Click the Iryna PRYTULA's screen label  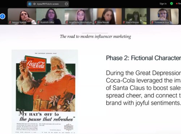pos(48,4)
